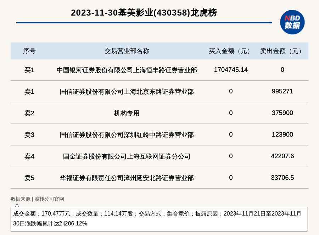Select 中国银河证券股份有限公司上海恒丰路证券营业部
This screenshot has width=319, height=235.
[x=127, y=70]
